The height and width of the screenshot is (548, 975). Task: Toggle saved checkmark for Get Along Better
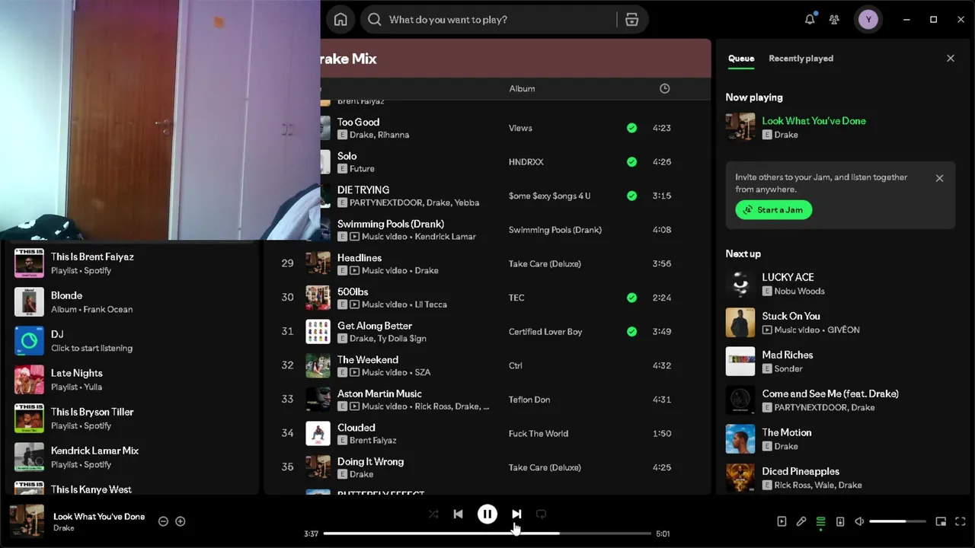pos(631,332)
